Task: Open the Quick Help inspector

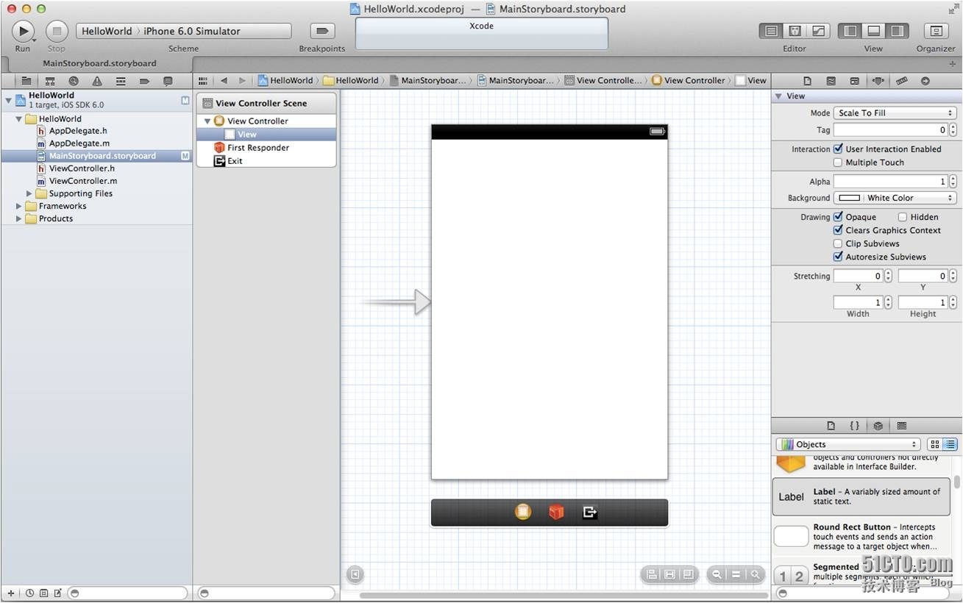Action: pyautogui.click(x=831, y=81)
